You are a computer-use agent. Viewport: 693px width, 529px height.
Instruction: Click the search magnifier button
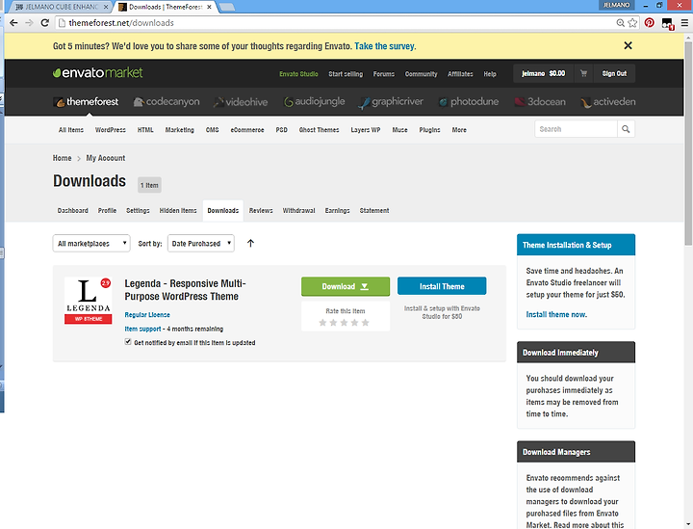point(626,129)
